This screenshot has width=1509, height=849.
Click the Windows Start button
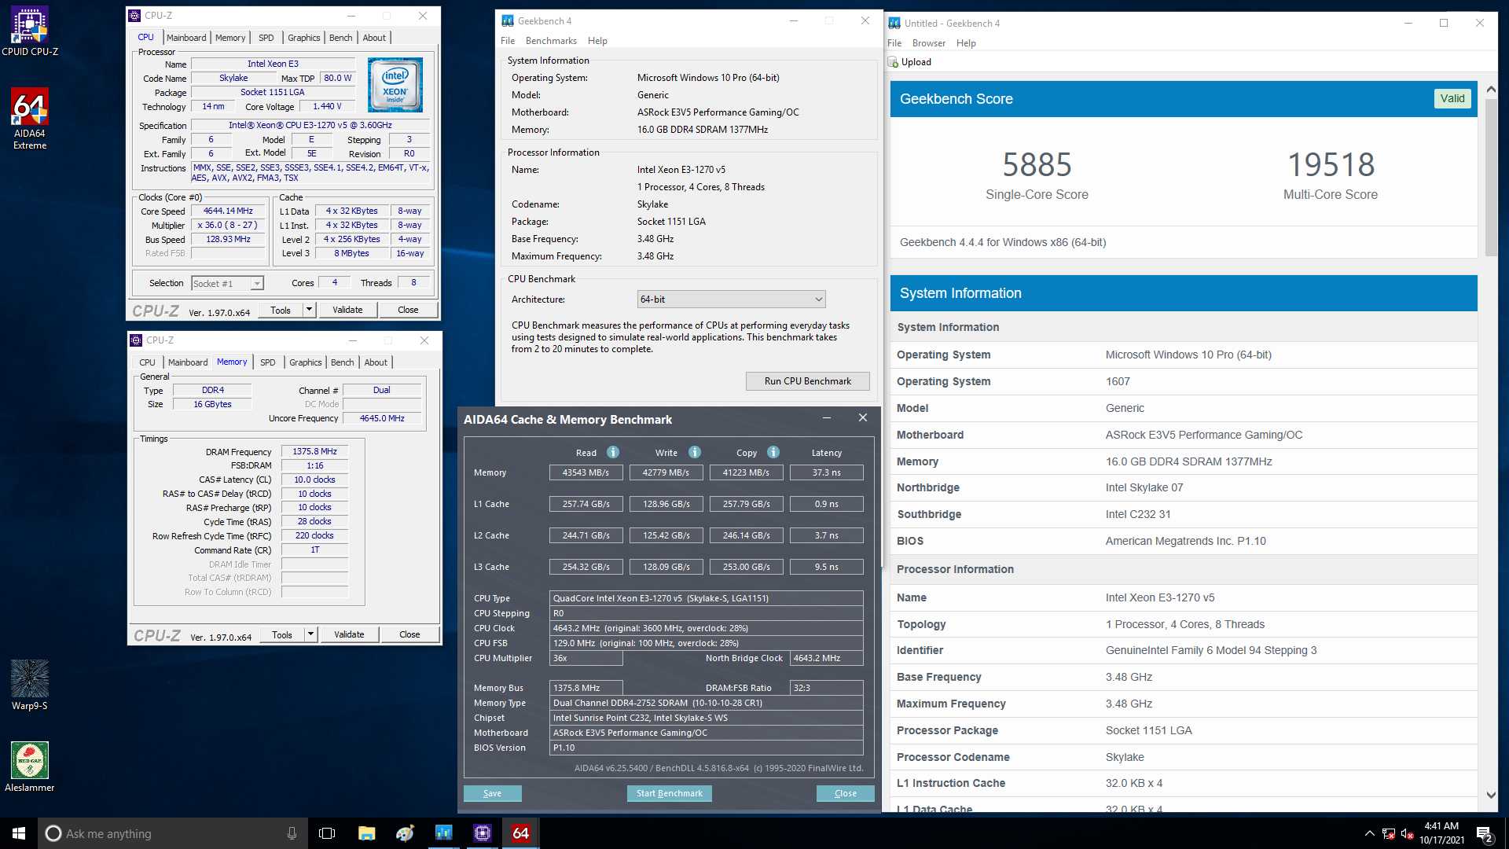pos(19,833)
